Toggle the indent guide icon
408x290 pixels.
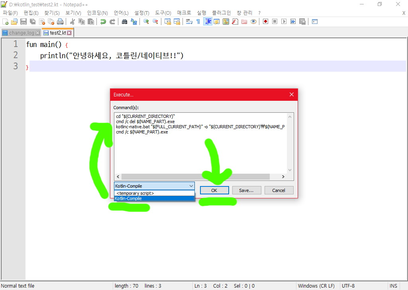(208, 22)
